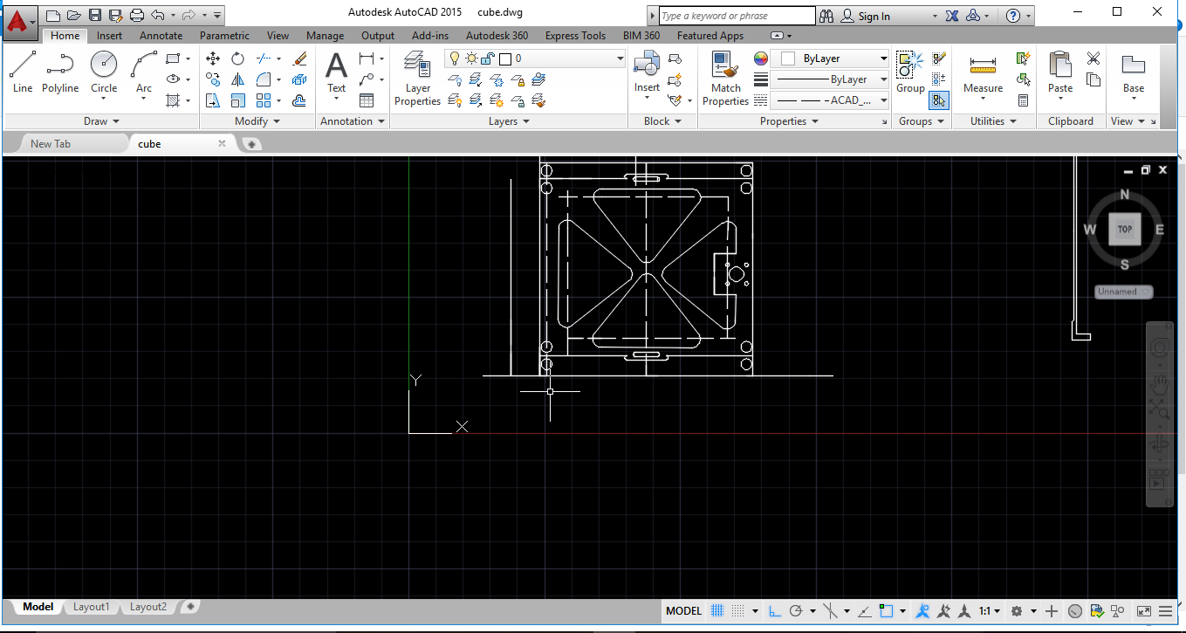Select the Polyline tool
Viewport: 1186px width, 633px height.
coord(60,72)
